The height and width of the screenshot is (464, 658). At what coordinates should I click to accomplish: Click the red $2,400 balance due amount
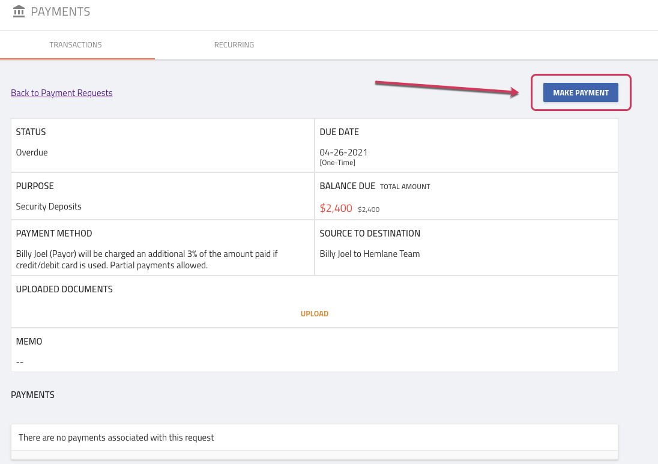336,208
